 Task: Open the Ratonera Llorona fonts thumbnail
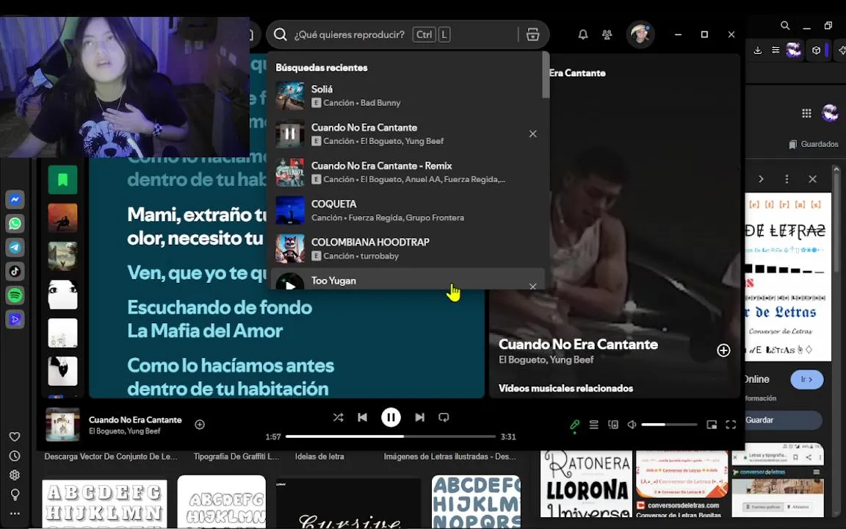586,484
